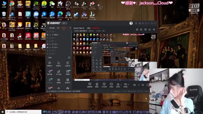
Task: Open the 弹幕助手 tool in the toolbox
Action: tap(49, 64)
